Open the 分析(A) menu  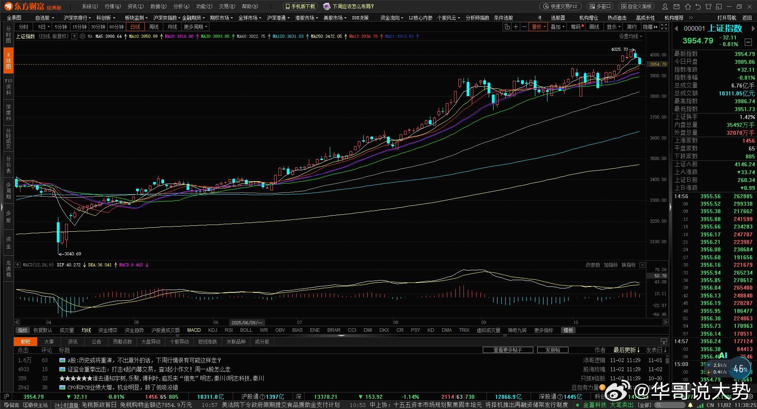click(x=181, y=6)
